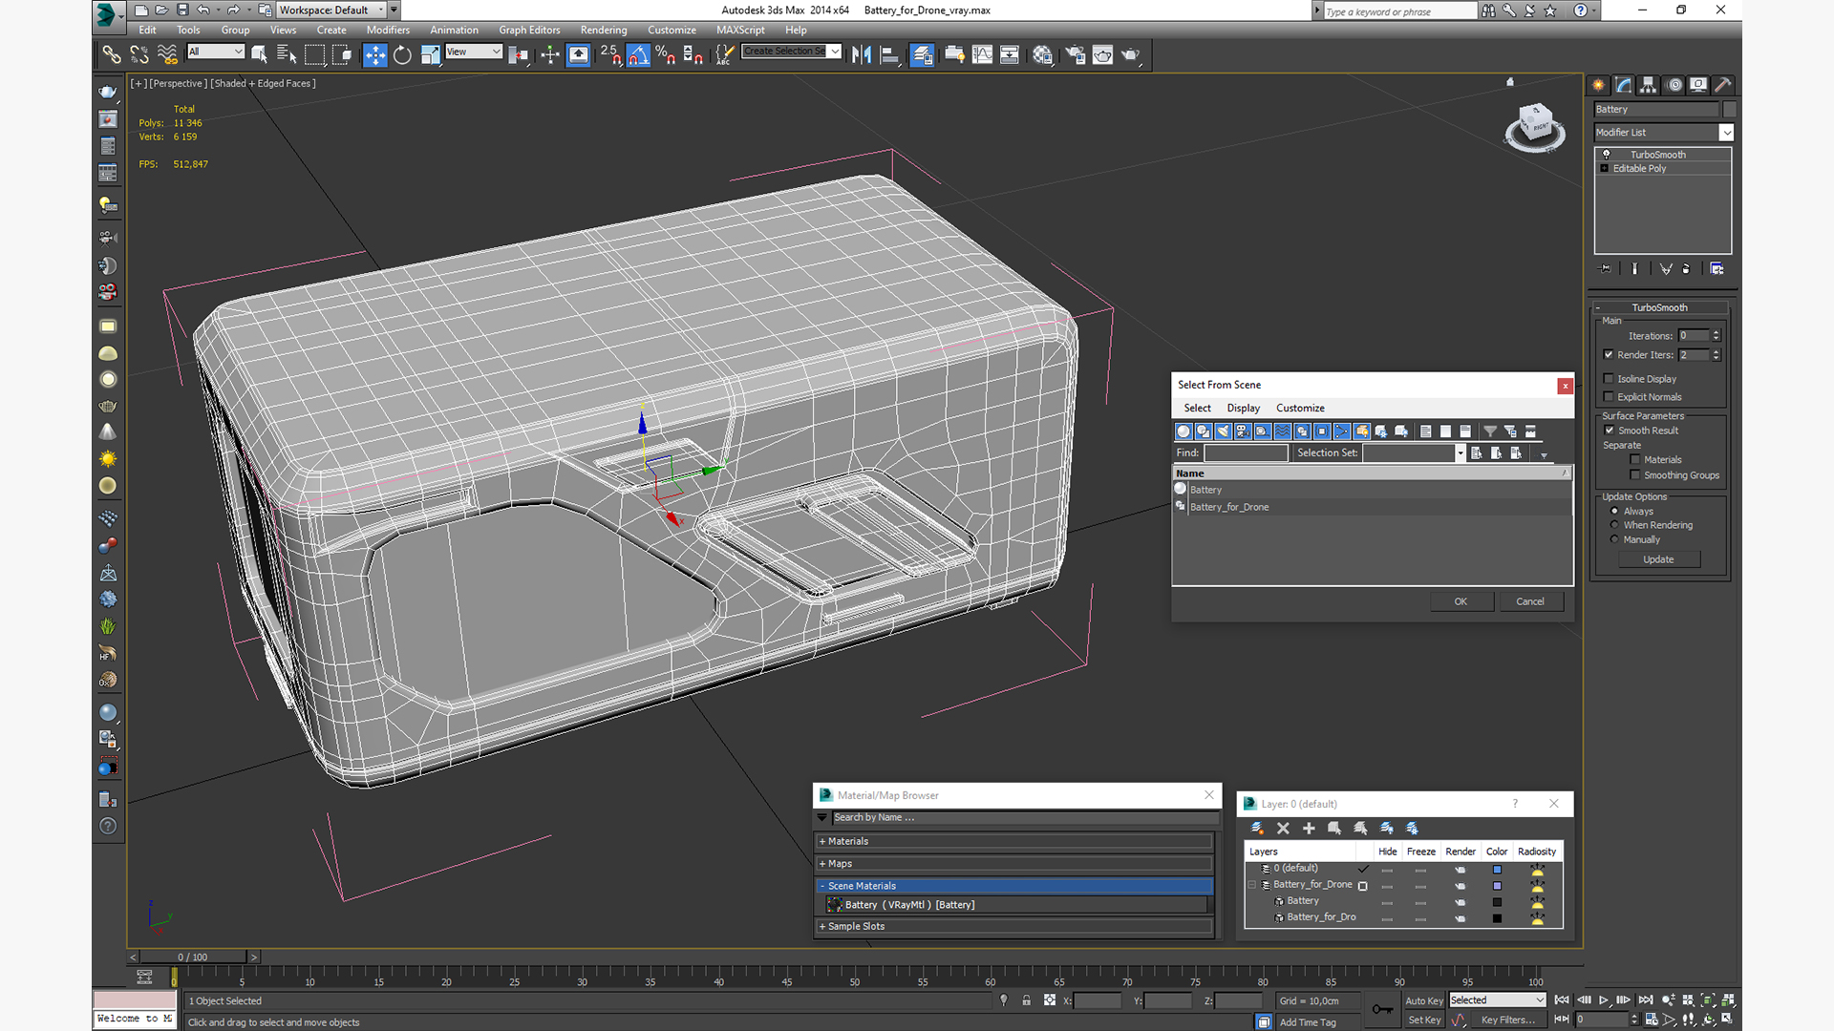Click the Update button in TurboSmooth

click(x=1658, y=560)
